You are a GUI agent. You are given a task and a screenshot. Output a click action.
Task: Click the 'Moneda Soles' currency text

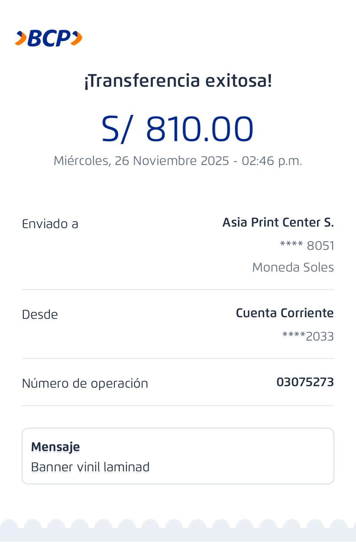[293, 267]
